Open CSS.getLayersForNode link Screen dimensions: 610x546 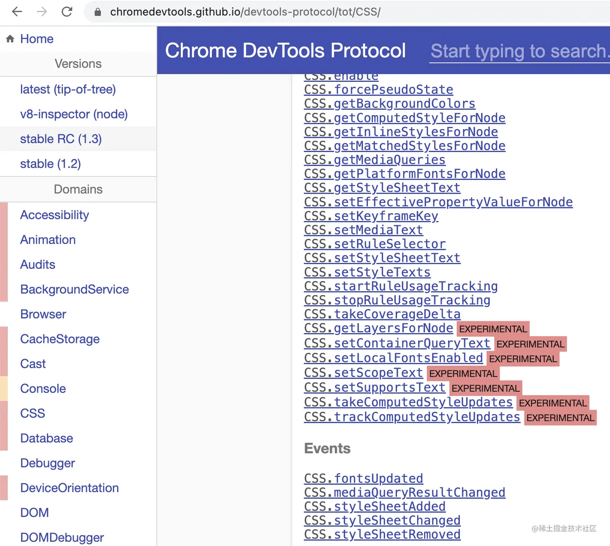378,328
